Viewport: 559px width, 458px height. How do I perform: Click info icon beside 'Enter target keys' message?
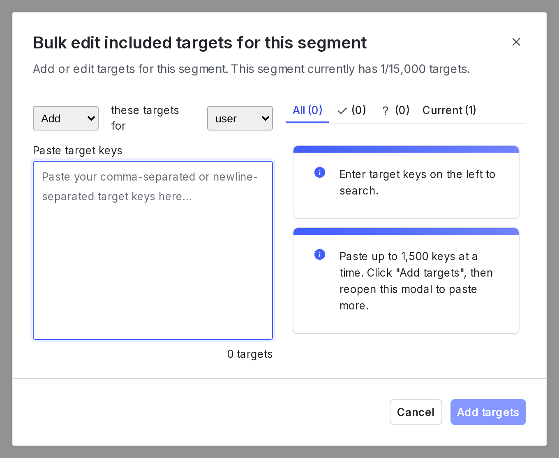pos(320,172)
